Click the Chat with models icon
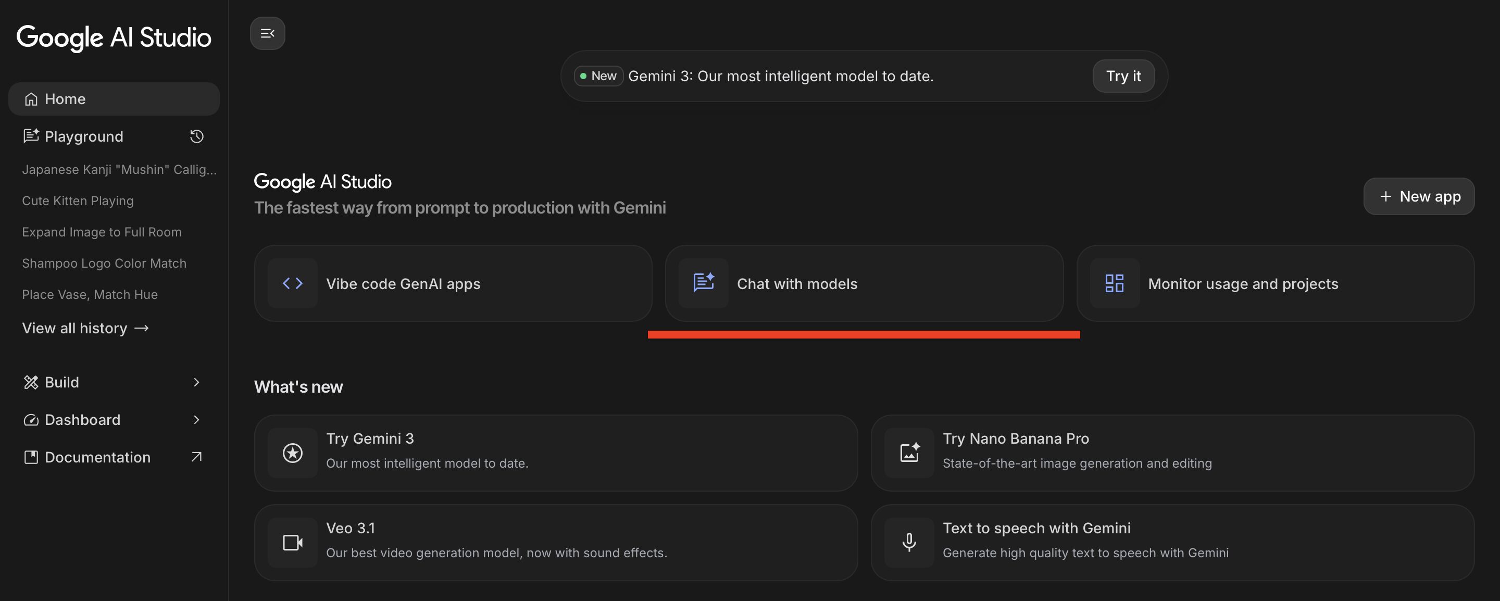Screen dimensions: 1500x601 point(704,283)
